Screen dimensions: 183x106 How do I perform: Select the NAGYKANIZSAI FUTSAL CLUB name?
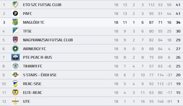[x=48, y=40]
